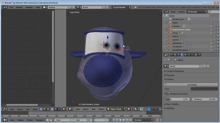The width and height of the screenshot is (220, 123).
Task: Disable the Ambient Occlusion checkbox
Action: (168, 94)
